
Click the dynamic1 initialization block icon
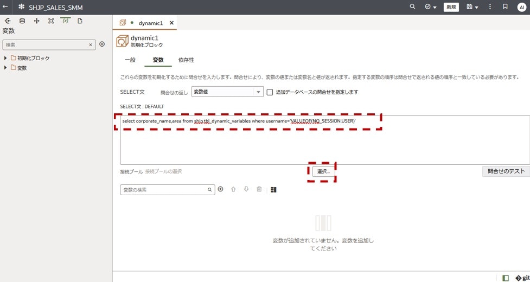point(122,41)
